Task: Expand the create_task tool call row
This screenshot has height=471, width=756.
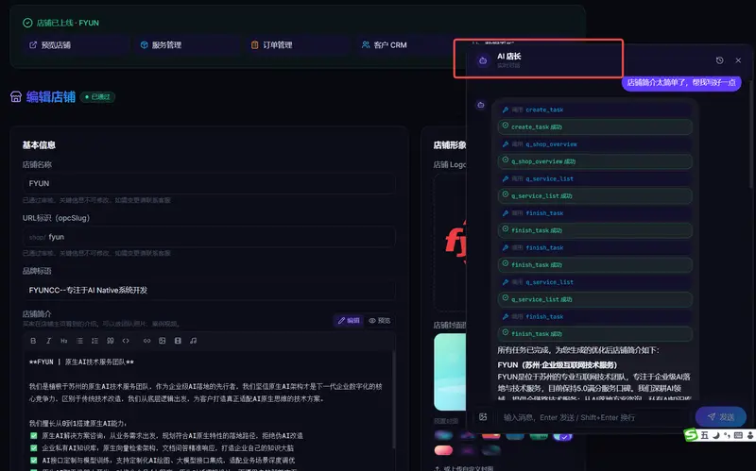Action: (595, 109)
